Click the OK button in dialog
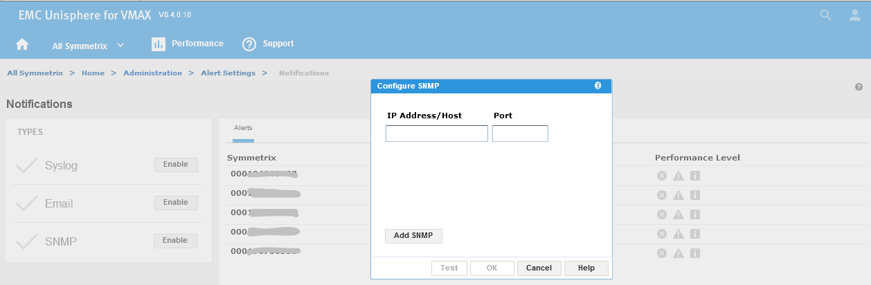This screenshot has height=285, width=871. (x=492, y=268)
